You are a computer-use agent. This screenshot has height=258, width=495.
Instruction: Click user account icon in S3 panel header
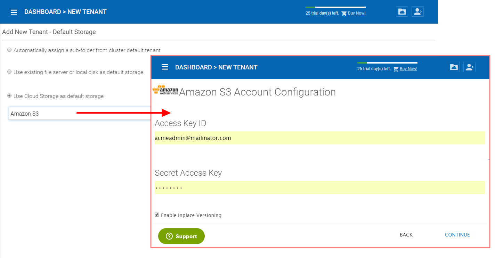click(x=469, y=67)
